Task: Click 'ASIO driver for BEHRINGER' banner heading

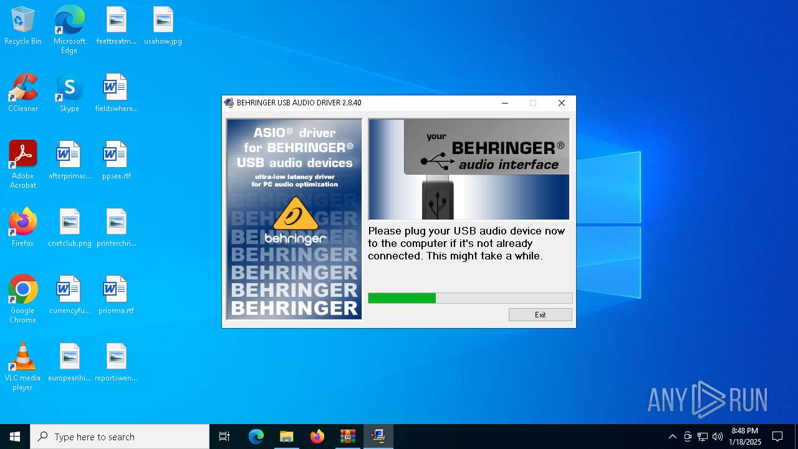Action: point(295,148)
